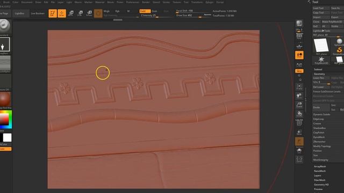Viewport: 344px width, 193px height.
Task: Click the Solo icon
Action: (299, 151)
